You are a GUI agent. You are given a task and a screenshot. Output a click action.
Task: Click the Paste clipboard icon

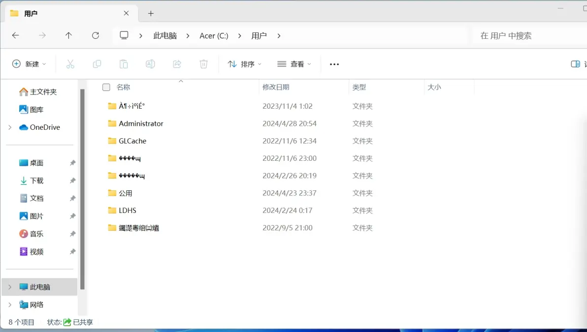[x=124, y=64]
